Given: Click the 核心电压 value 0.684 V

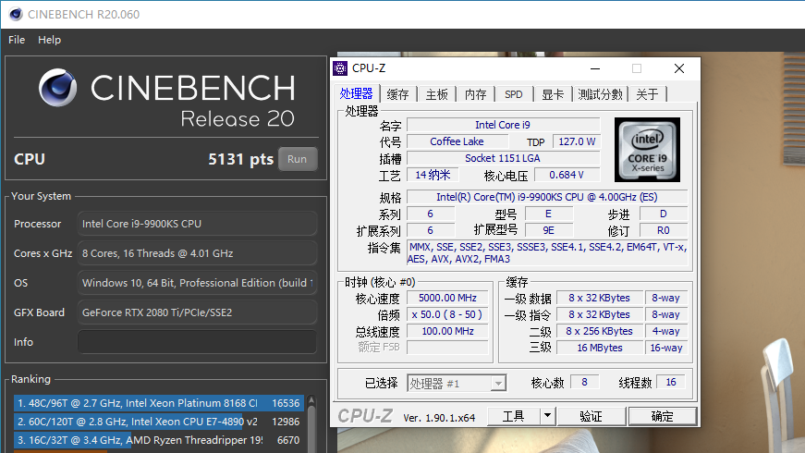Looking at the screenshot, I should pos(567,175).
